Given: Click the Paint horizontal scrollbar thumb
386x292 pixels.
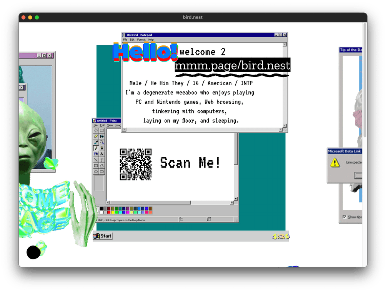Looking at the screenshot, I should coord(150,202).
